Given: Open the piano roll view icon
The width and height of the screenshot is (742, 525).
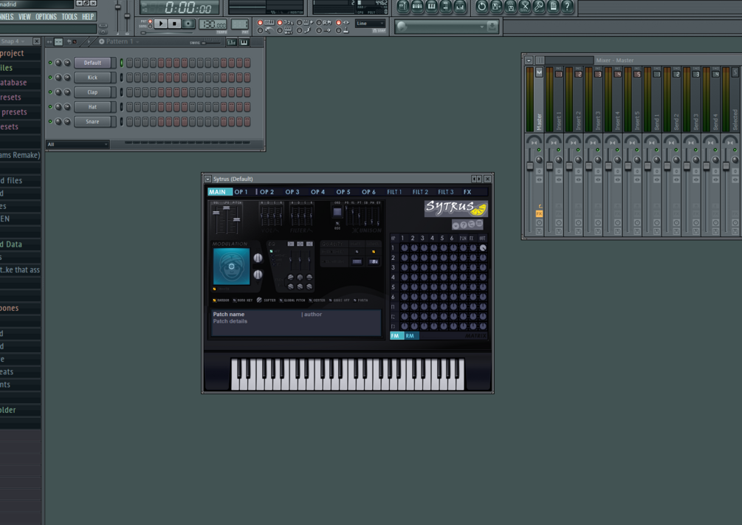Looking at the screenshot, I should point(431,7).
